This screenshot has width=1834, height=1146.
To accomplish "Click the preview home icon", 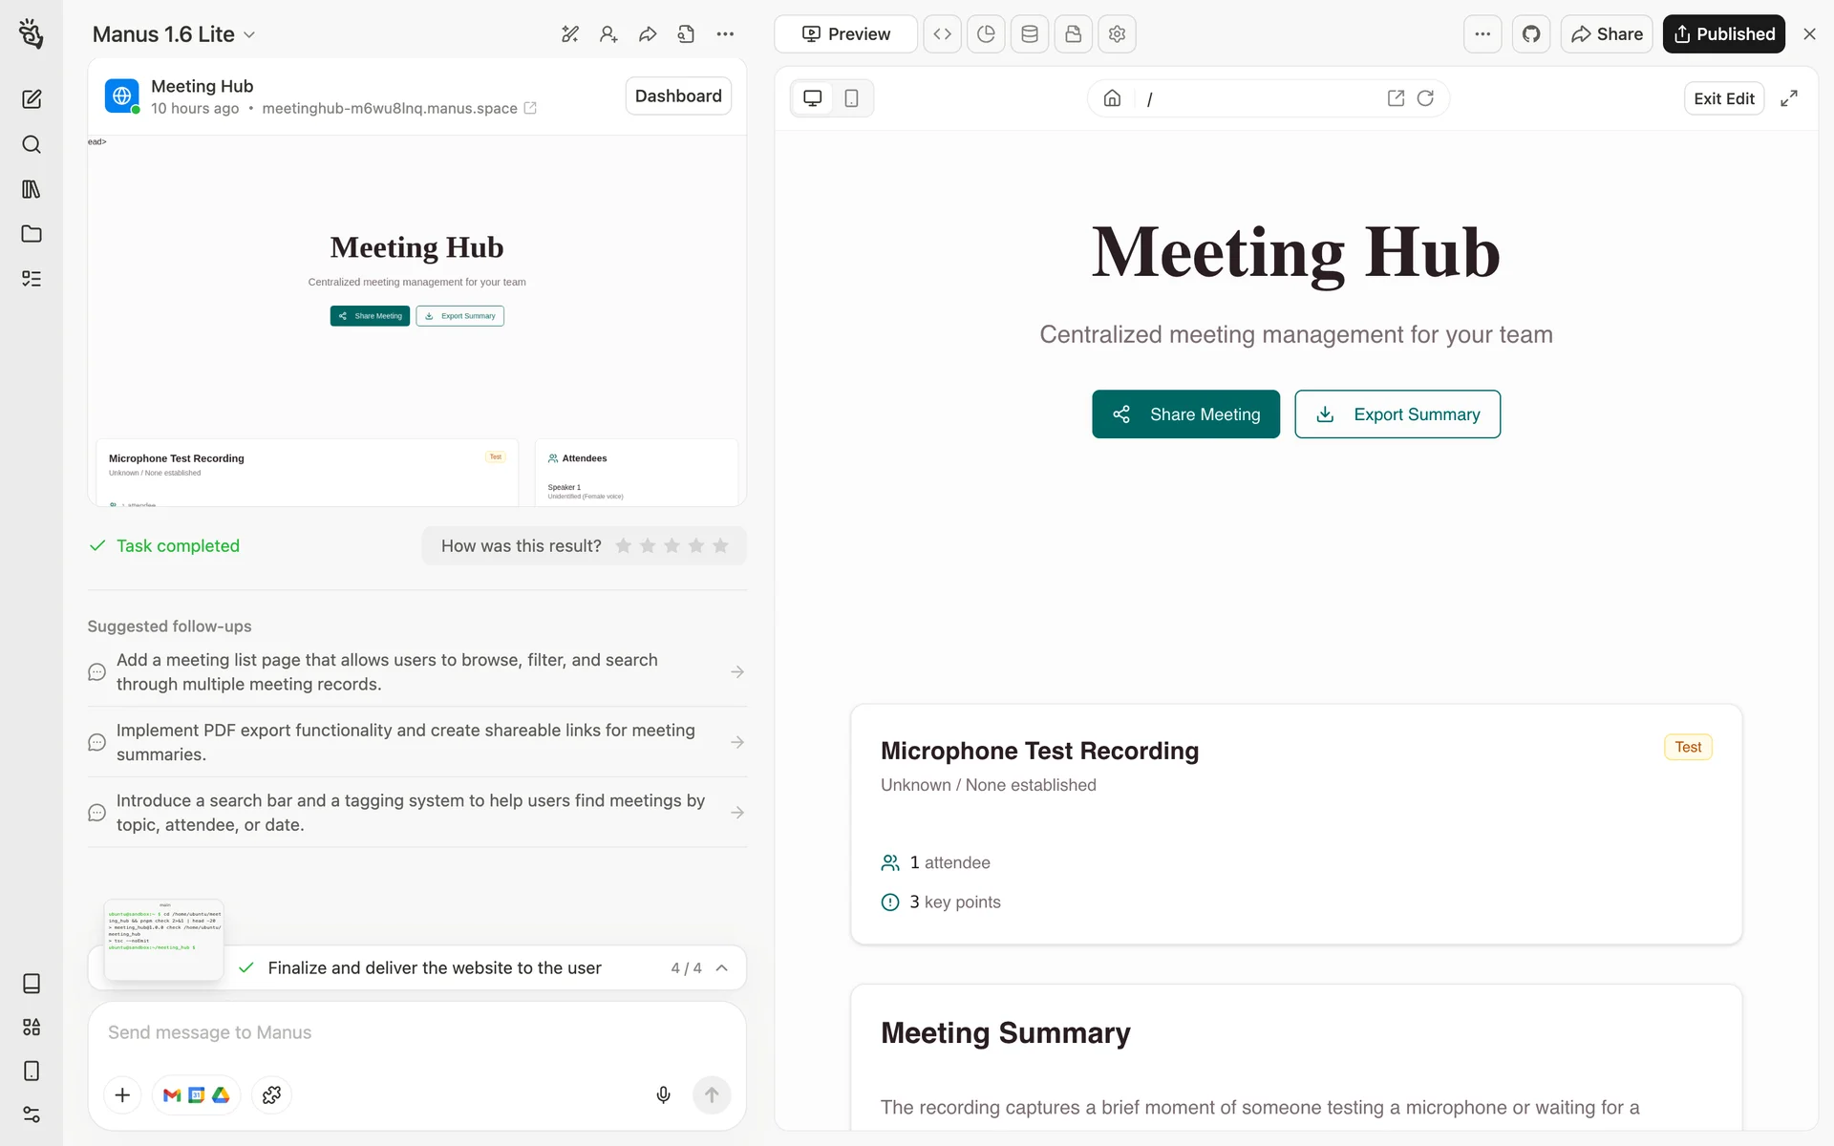I will [1112, 98].
